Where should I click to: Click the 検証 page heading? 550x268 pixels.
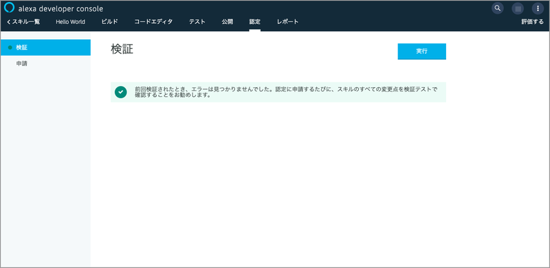point(122,49)
